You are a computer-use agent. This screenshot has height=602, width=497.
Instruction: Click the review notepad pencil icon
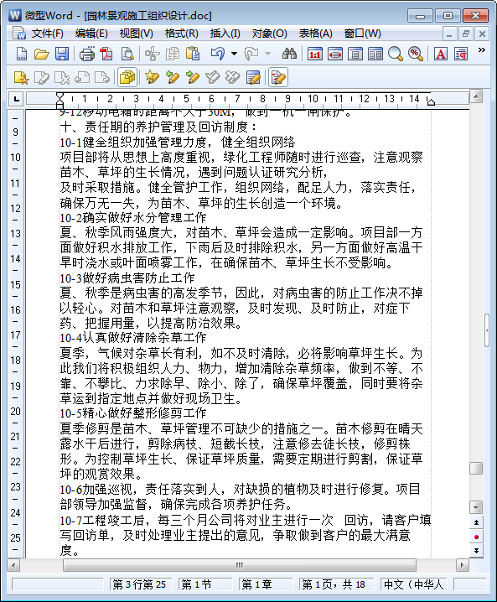253,78
